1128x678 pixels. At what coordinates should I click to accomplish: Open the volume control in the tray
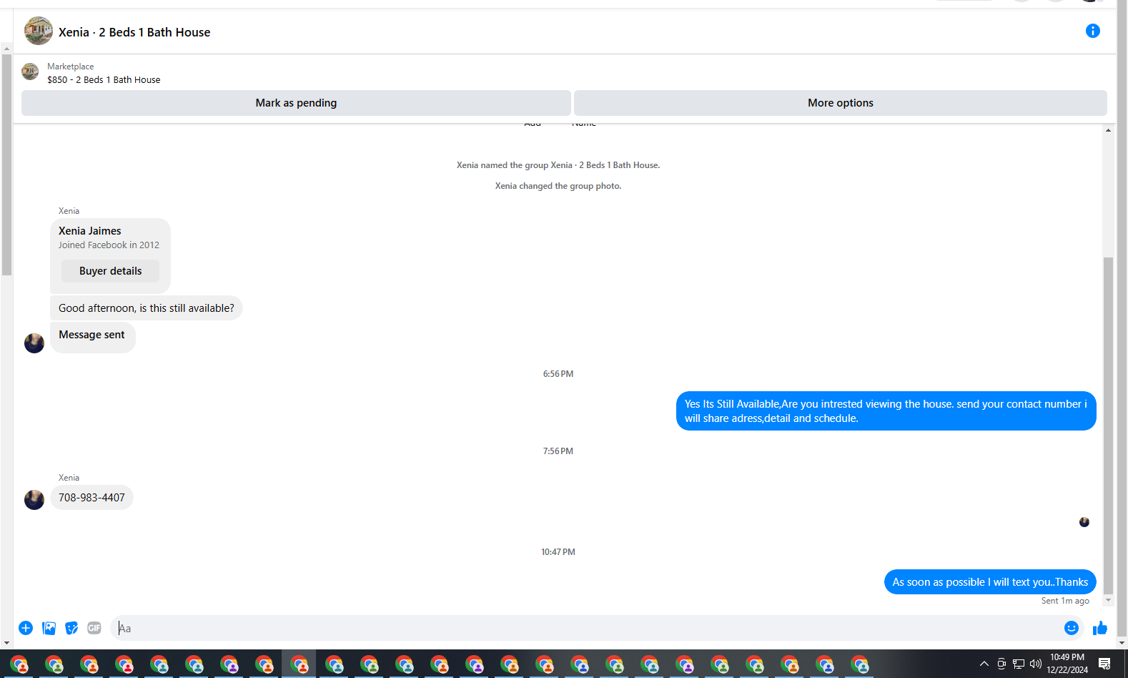coord(1035,664)
